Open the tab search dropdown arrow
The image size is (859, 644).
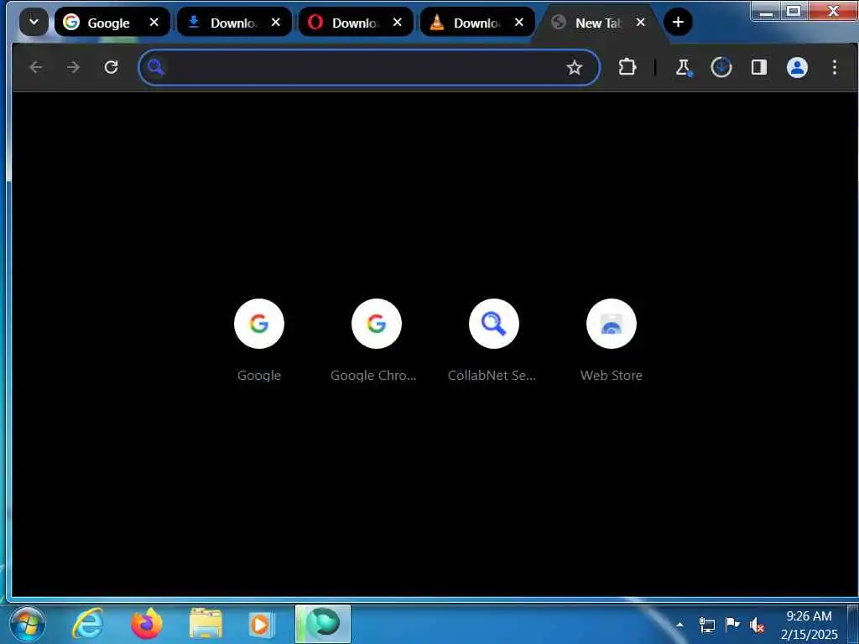coord(34,23)
